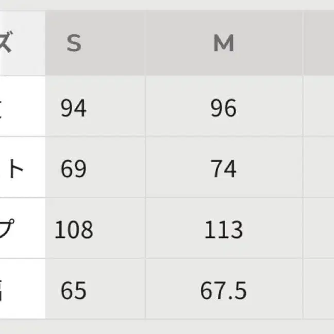334x334 pixels.
Task: Select the cell with value 94
Action: [x=74, y=108]
